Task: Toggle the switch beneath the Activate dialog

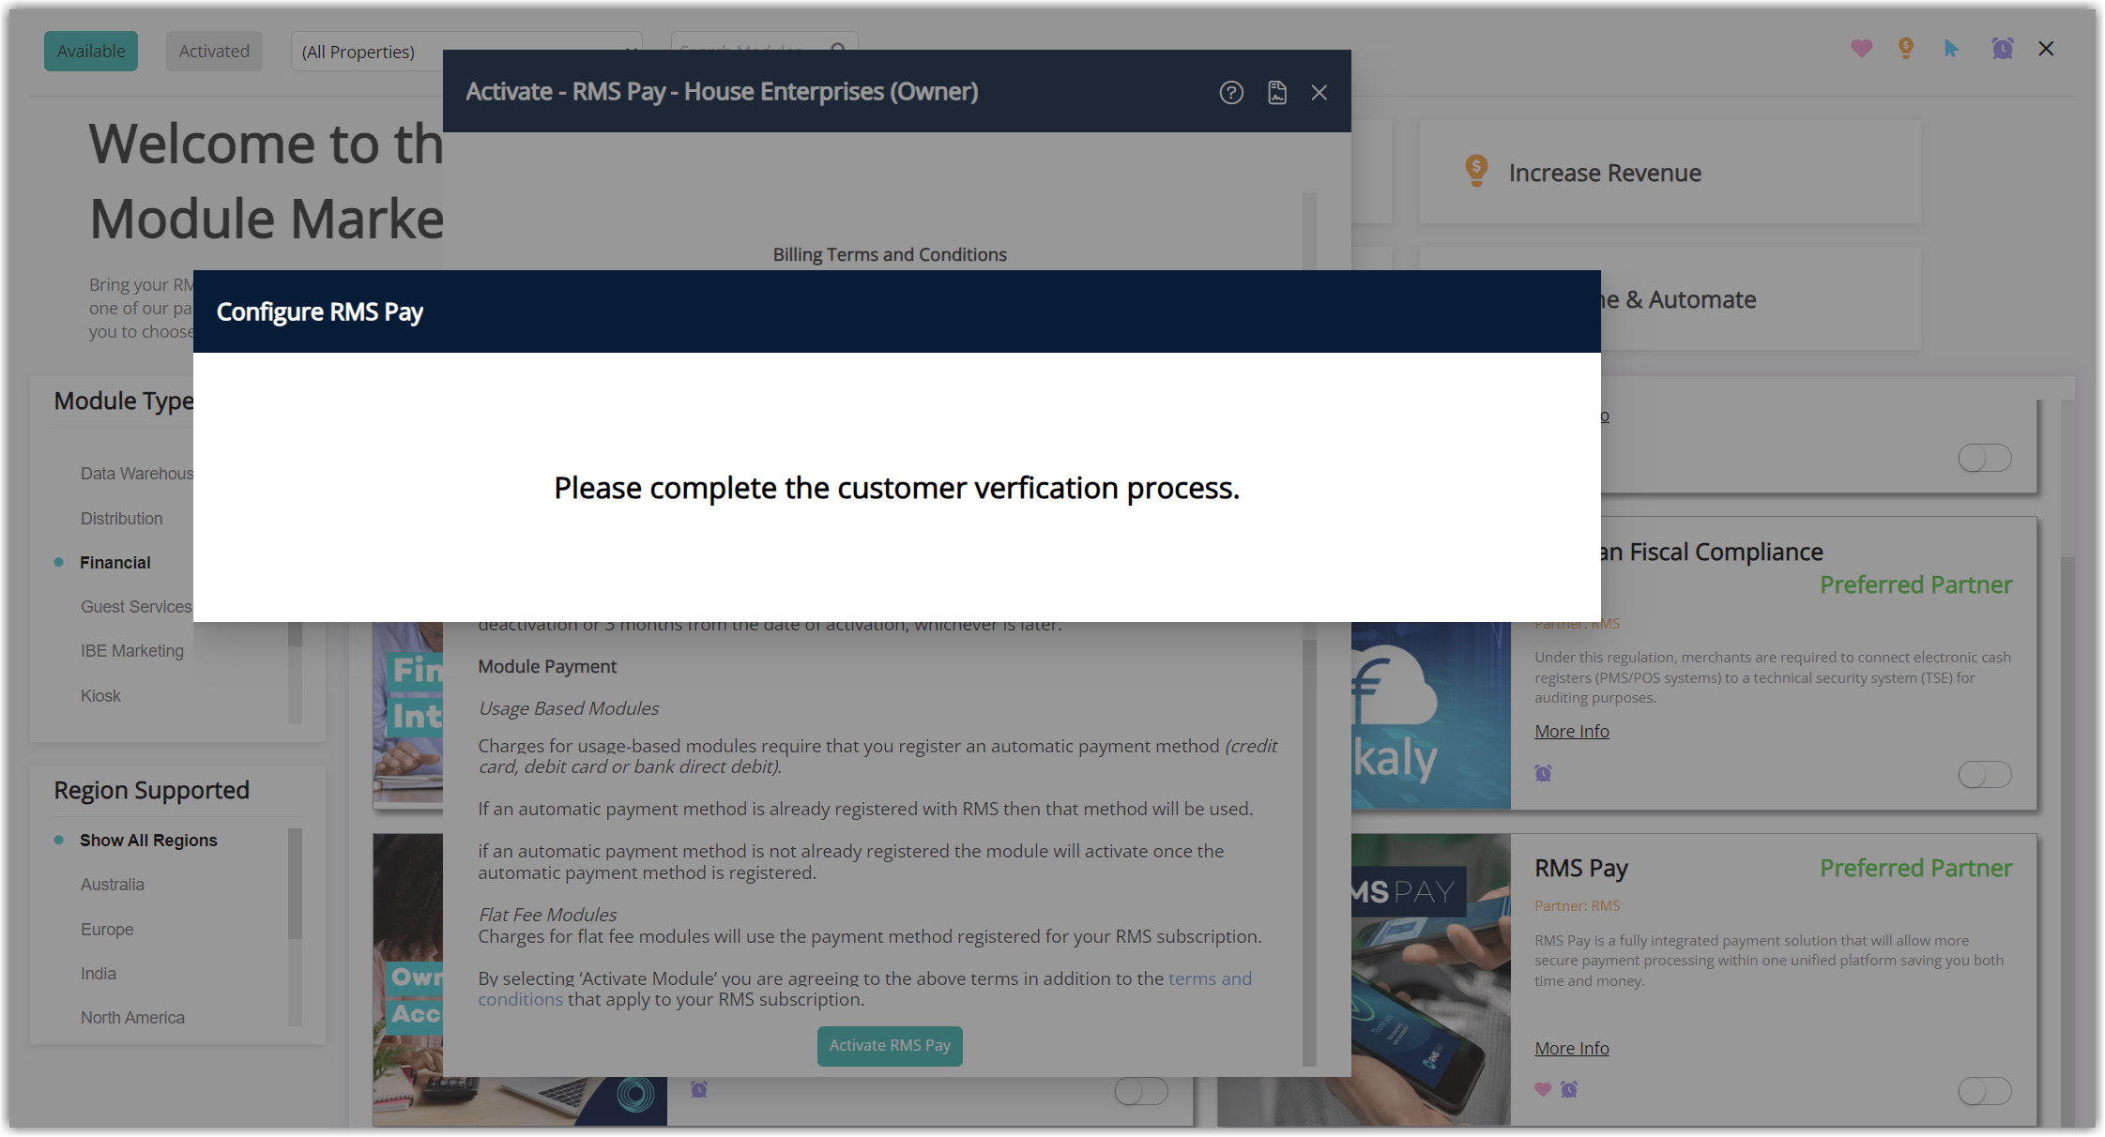Action: (1141, 1091)
